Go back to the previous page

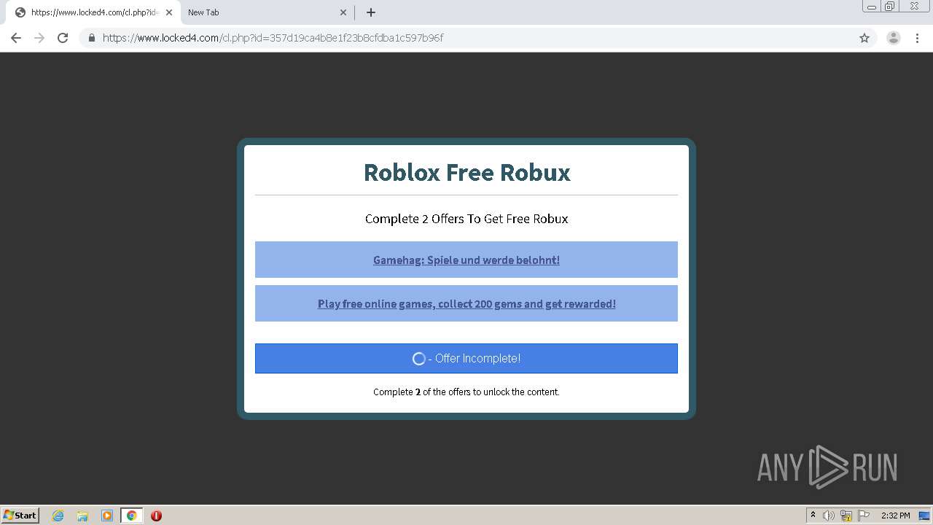pyautogui.click(x=16, y=38)
